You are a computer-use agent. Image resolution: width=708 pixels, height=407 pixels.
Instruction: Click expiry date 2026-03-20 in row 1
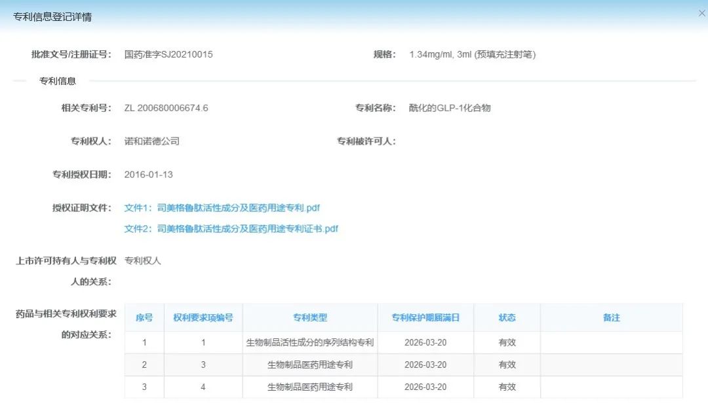coord(425,342)
